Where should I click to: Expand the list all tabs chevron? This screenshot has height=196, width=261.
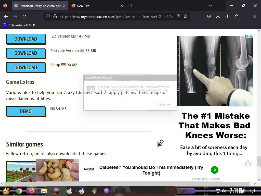(210, 6)
